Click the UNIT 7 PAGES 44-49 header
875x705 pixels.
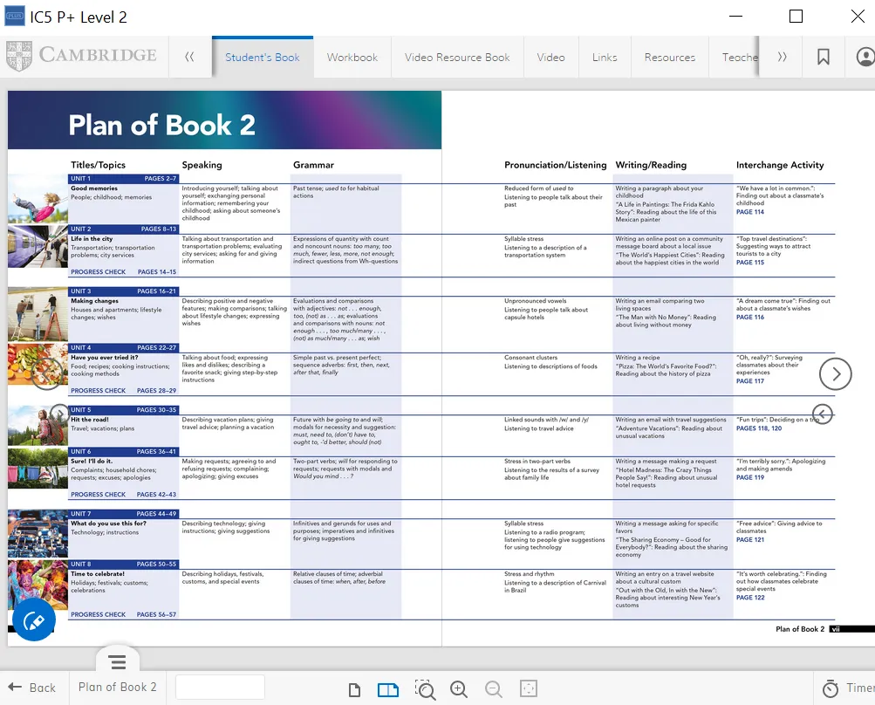tap(123, 514)
